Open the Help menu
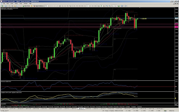 click(x=30, y=3)
